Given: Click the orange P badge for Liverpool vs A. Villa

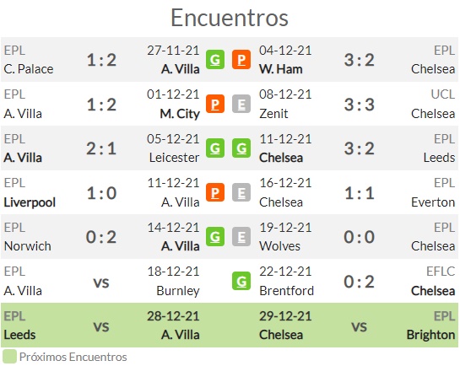Looking at the screenshot, I should point(215,192).
